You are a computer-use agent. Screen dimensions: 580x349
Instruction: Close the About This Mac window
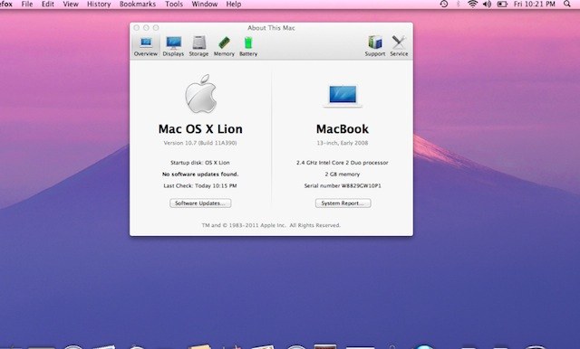pos(137,28)
